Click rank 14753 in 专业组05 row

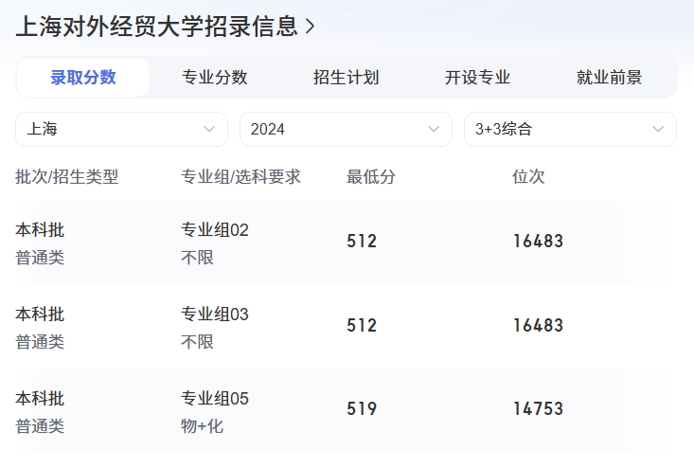(x=538, y=408)
